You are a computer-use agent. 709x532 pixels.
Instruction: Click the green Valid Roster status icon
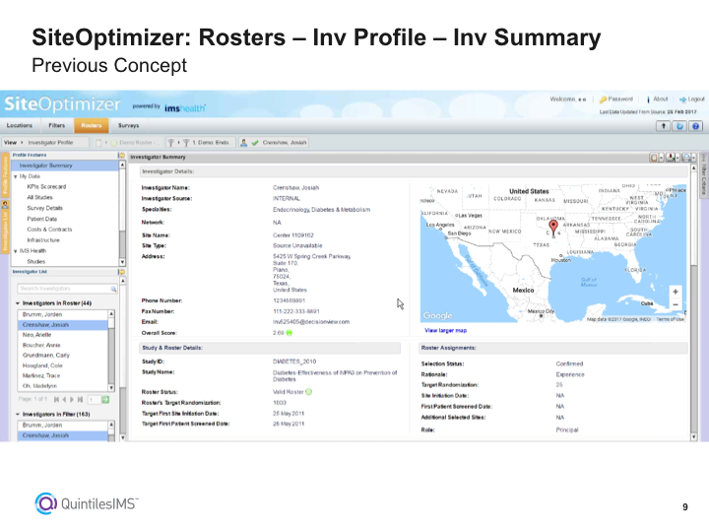[x=309, y=392]
